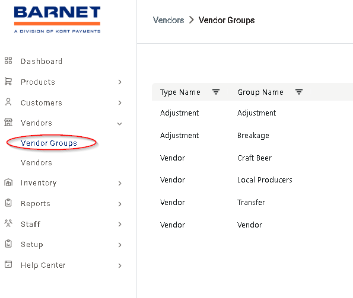Open the Type Name column filter

(x=216, y=92)
